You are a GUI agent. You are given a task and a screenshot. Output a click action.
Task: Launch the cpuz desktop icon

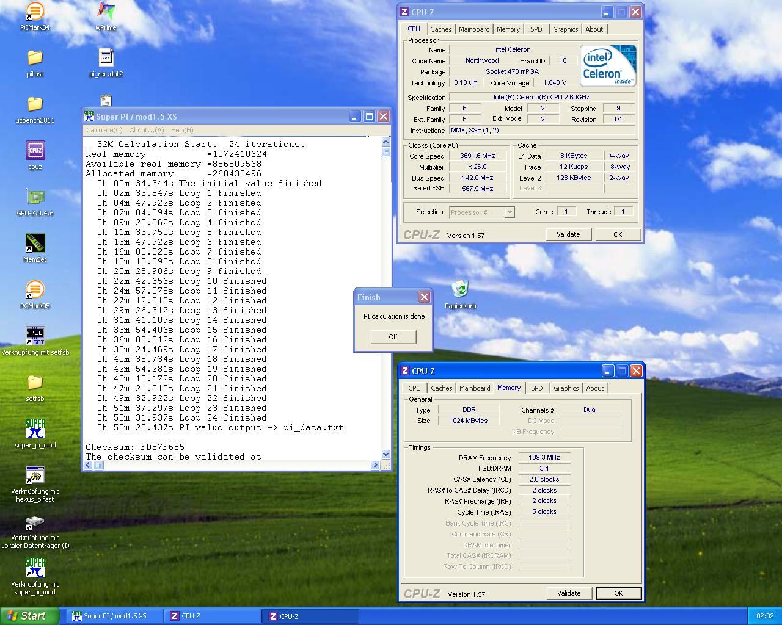coord(35,156)
